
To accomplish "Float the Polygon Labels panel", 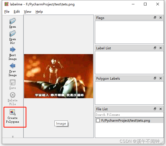I will [155, 78].
